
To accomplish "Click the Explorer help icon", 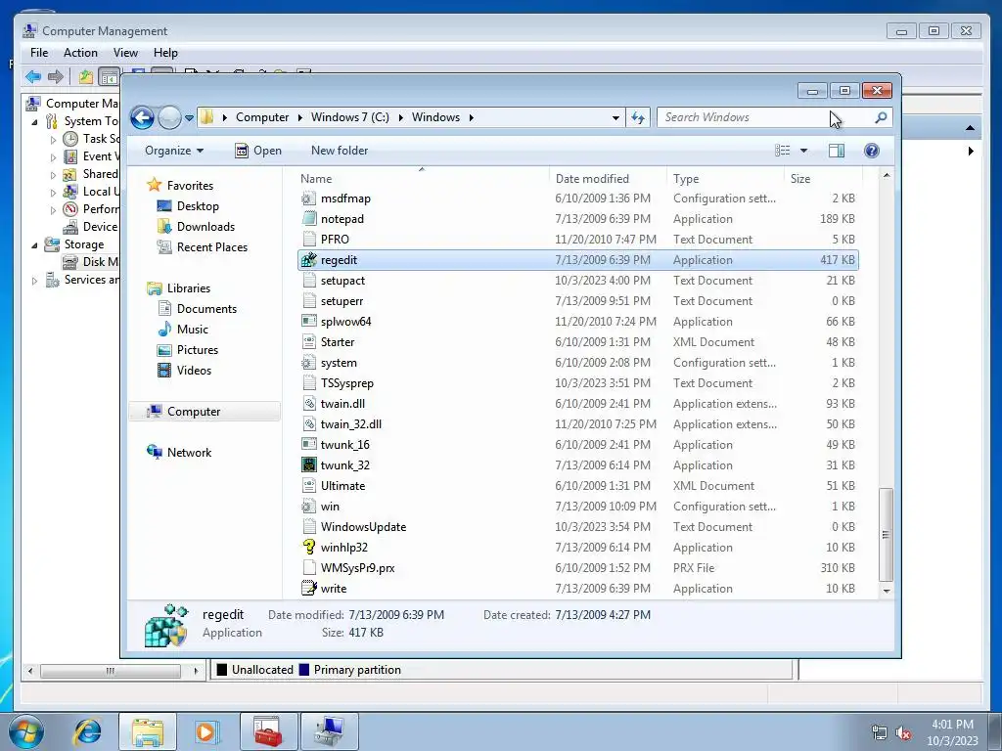I will [x=872, y=151].
